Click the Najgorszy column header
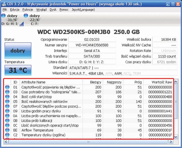The height and width of the screenshot is (148, 182). click(x=113, y=82)
